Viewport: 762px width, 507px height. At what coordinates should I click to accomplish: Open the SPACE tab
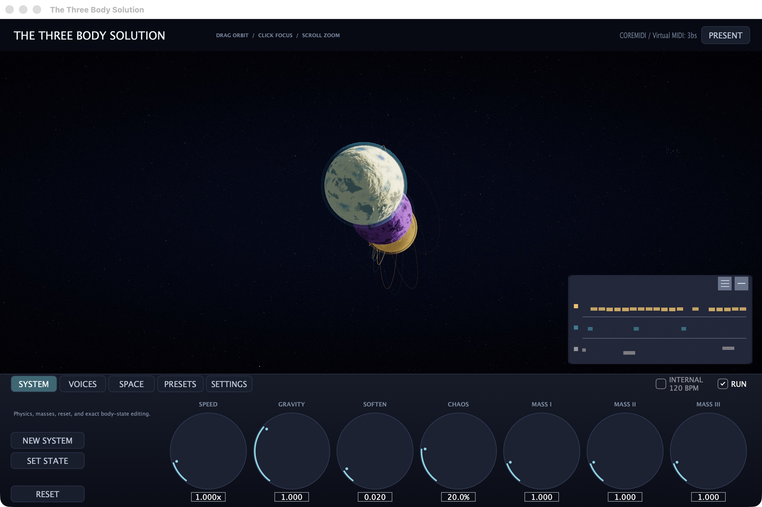tap(131, 384)
